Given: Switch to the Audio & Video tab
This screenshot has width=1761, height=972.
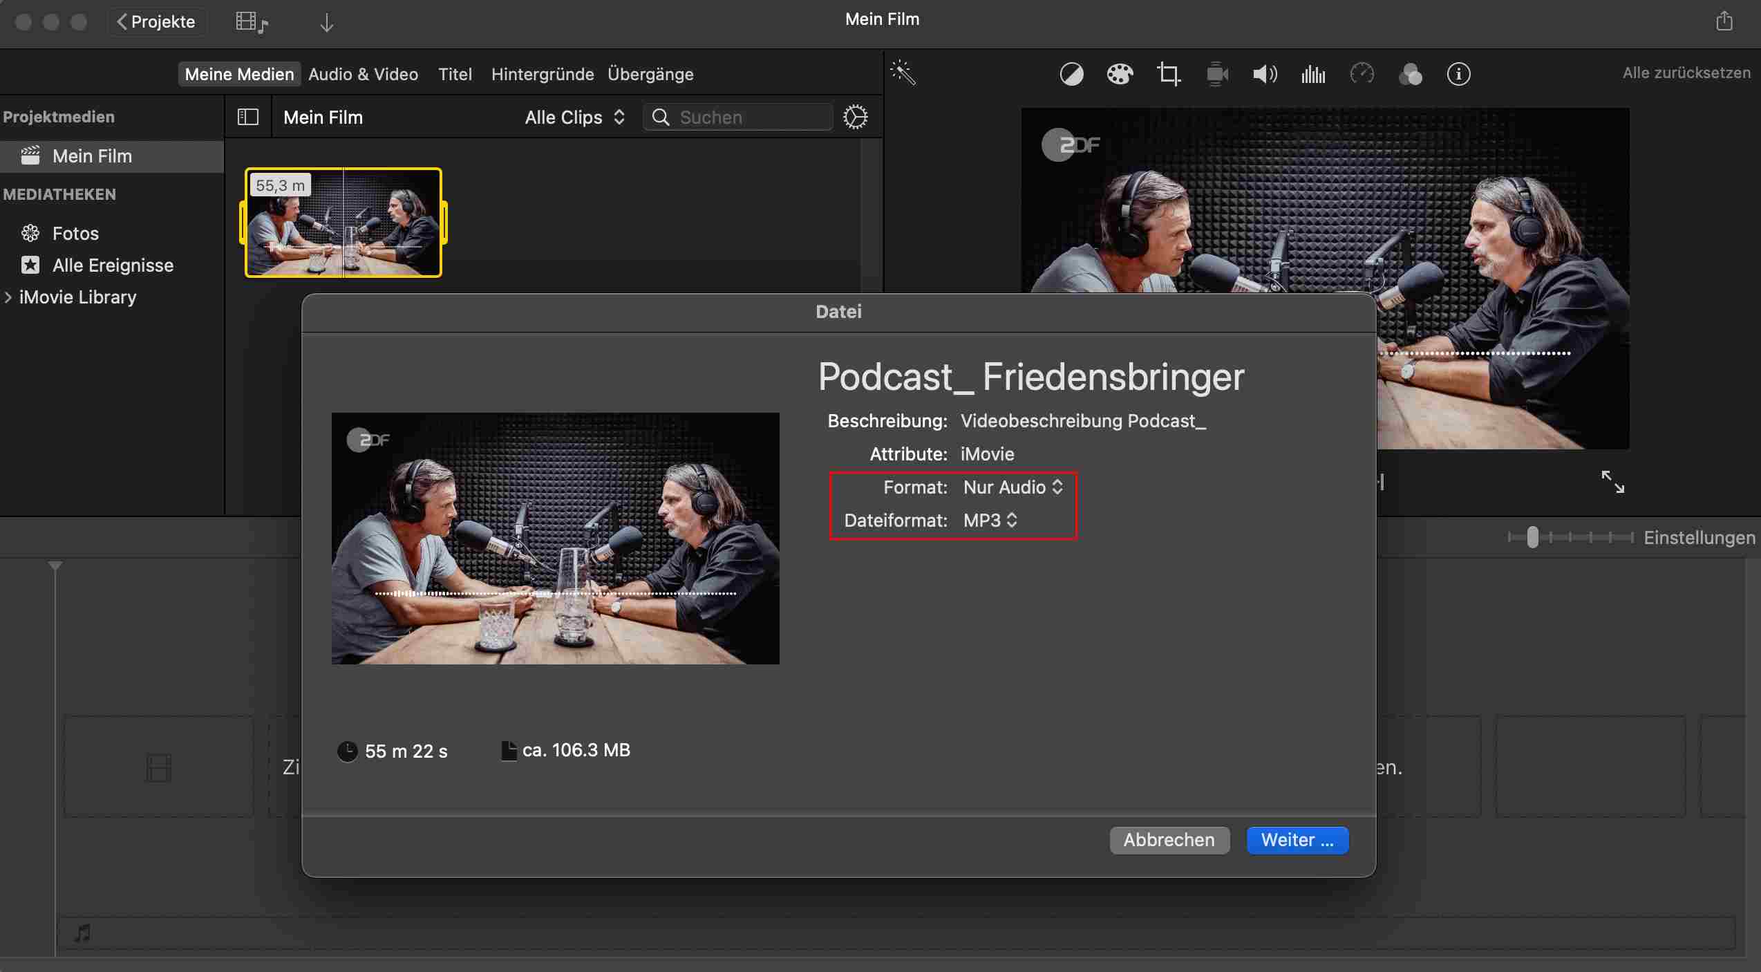Looking at the screenshot, I should (x=363, y=74).
